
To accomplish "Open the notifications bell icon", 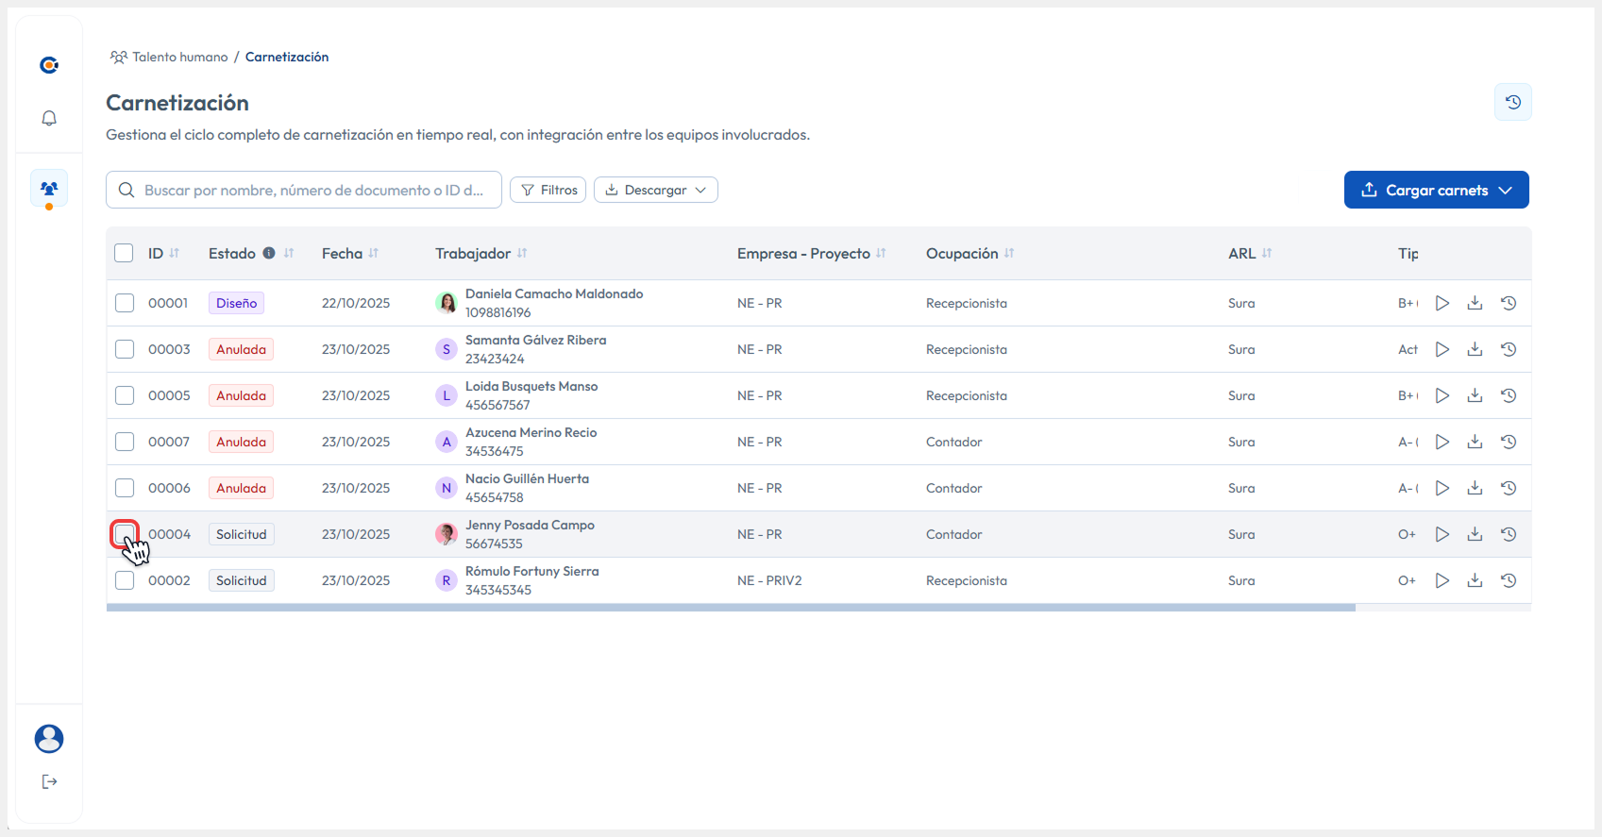I will click(49, 118).
